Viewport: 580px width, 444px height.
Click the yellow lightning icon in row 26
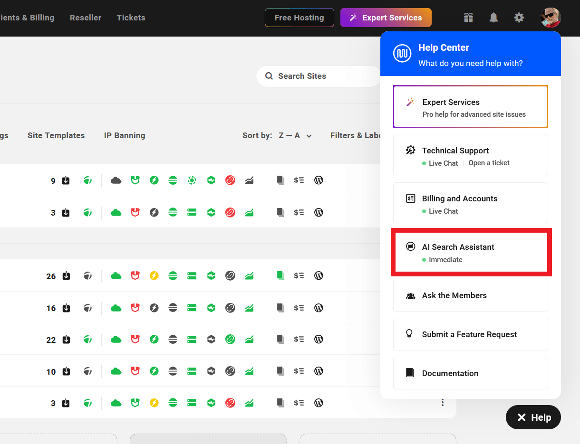pos(154,275)
